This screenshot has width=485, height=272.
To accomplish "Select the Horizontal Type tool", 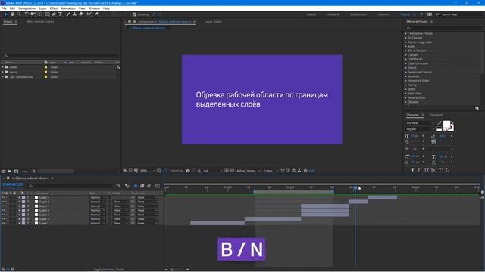I will [61, 14].
